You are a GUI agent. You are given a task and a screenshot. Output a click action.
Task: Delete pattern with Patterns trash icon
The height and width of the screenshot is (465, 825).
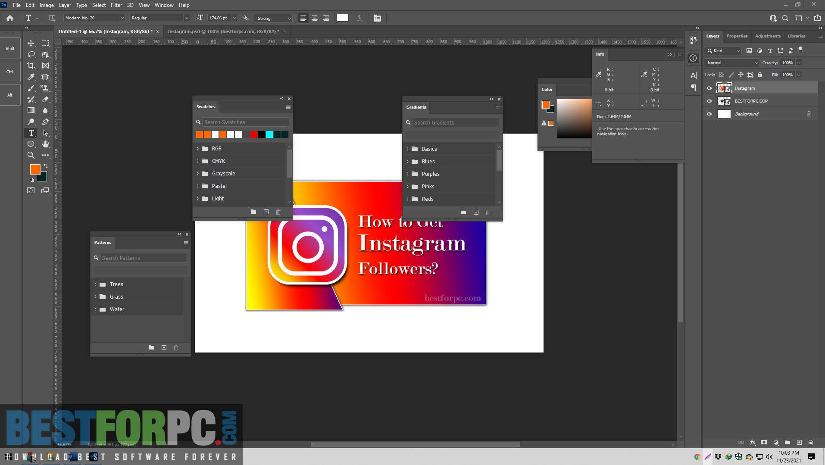coord(176,348)
